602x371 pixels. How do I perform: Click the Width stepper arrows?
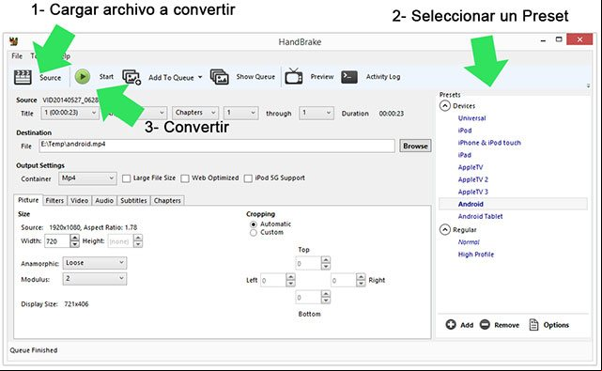[75, 241]
